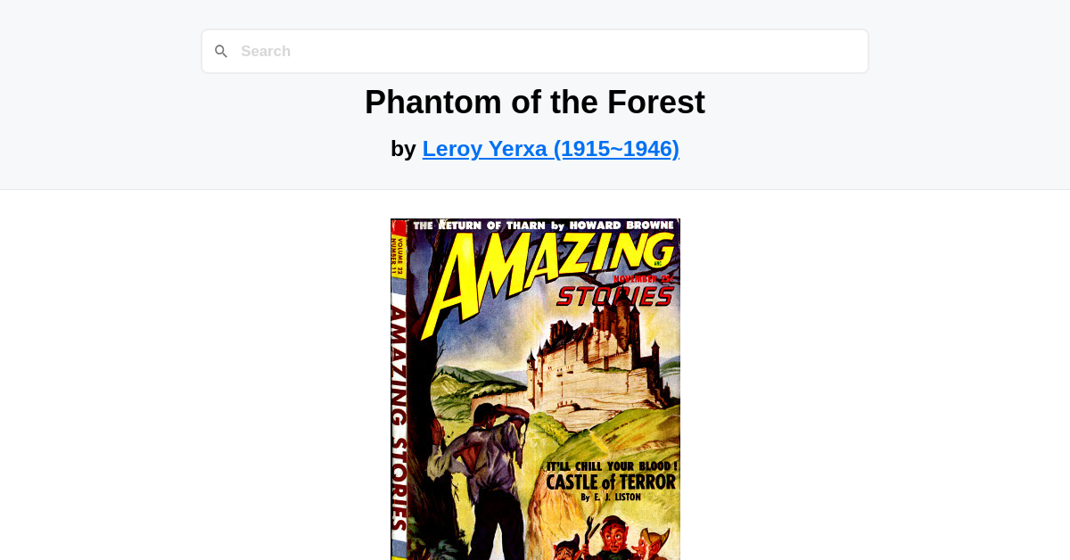
Task: Open the Leroy Yerxa author page
Action: tap(550, 148)
